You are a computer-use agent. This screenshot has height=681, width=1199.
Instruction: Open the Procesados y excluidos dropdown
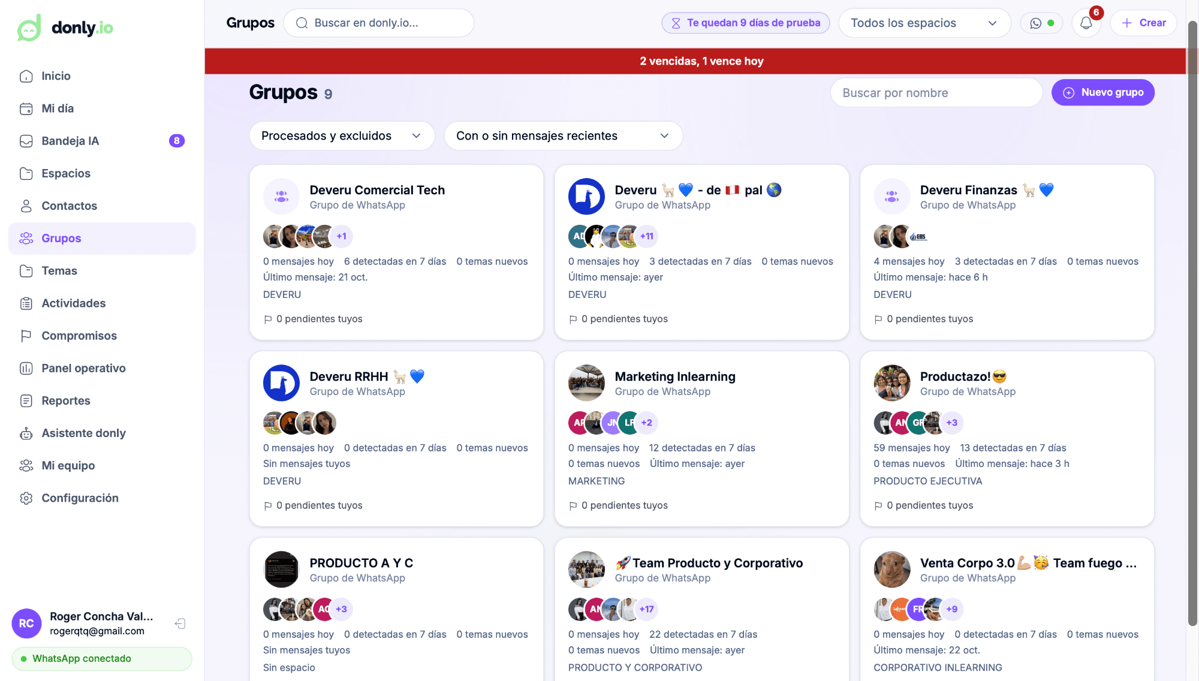point(342,136)
